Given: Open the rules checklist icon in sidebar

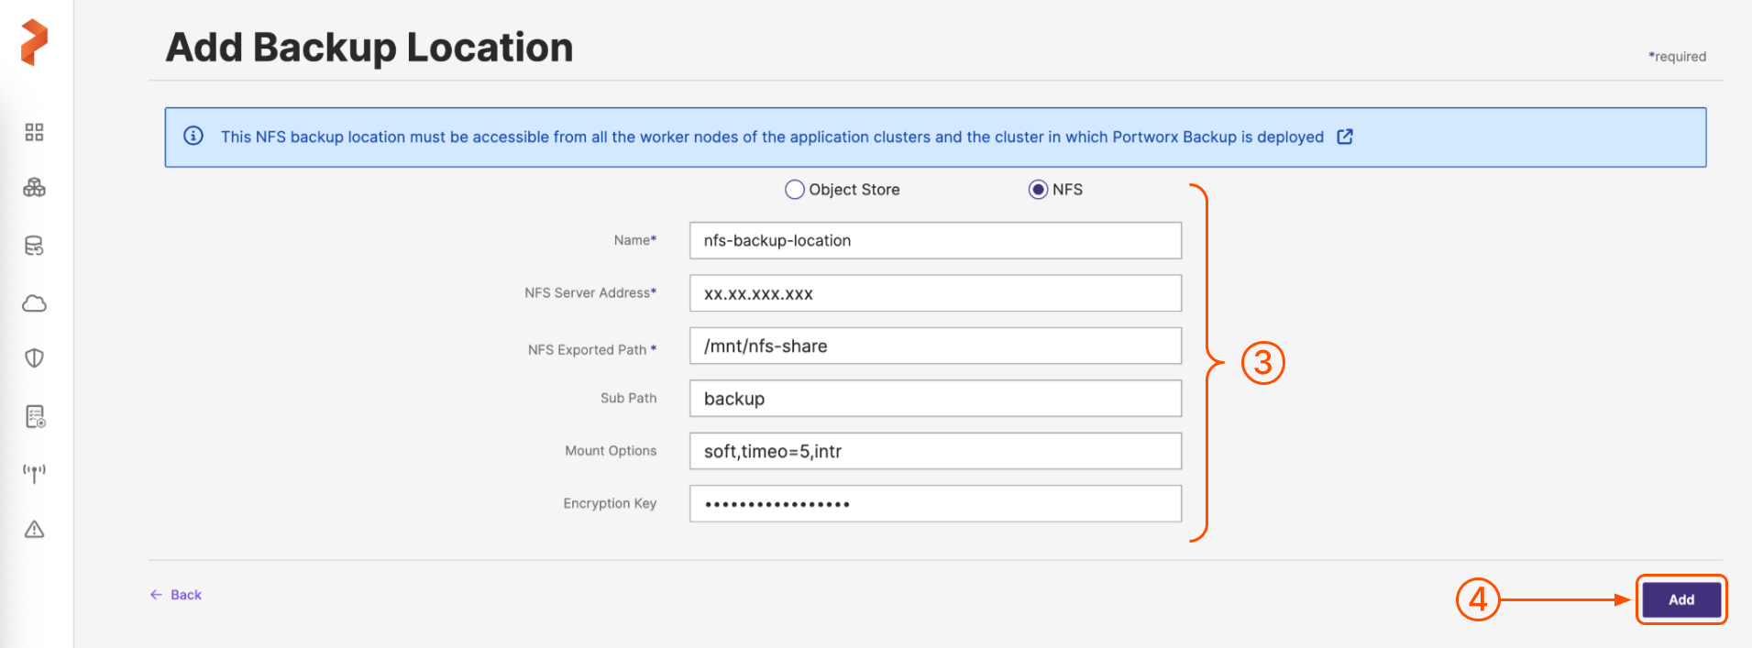Looking at the screenshot, I should click(x=35, y=416).
